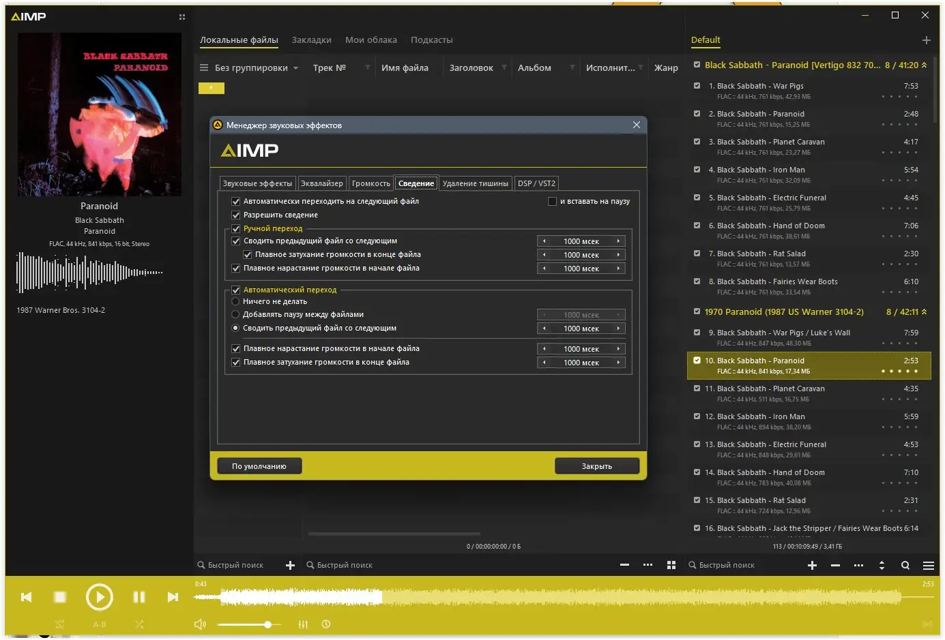The height and width of the screenshot is (640, 945).
Task: Remove files using the playlist minus icon
Action: pyautogui.click(x=835, y=565)
